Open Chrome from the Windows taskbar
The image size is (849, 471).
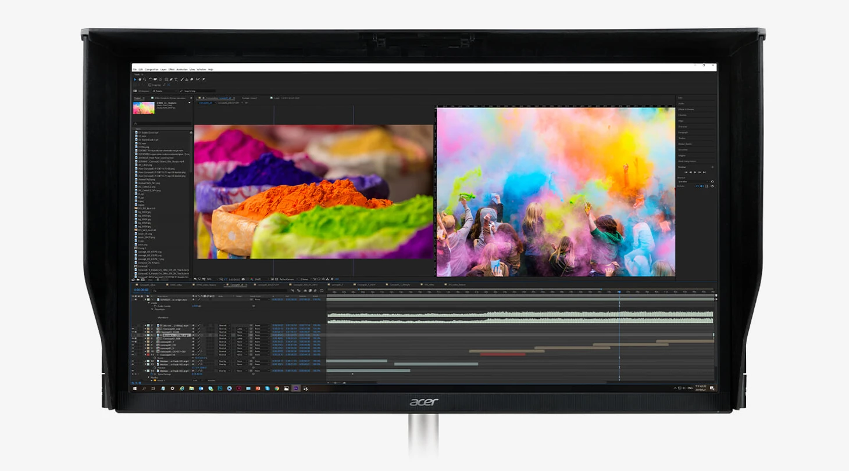coord(277,388)
